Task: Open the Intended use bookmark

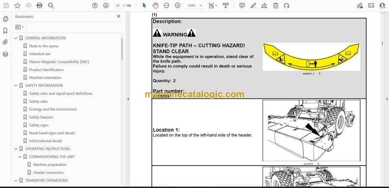Action: click(x=40, y=54)
